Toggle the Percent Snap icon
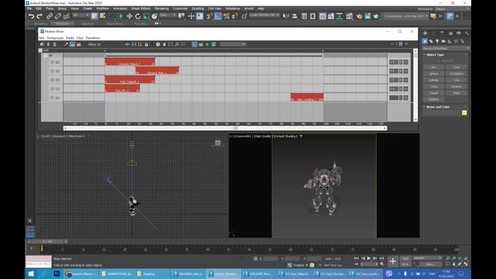 point(226,16)
